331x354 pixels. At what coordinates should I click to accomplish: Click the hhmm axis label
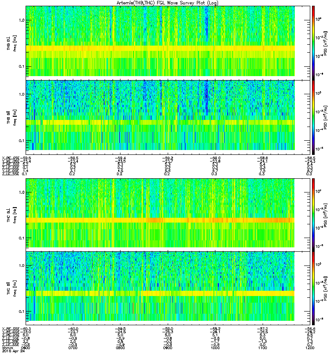click(x=8, y=348)
